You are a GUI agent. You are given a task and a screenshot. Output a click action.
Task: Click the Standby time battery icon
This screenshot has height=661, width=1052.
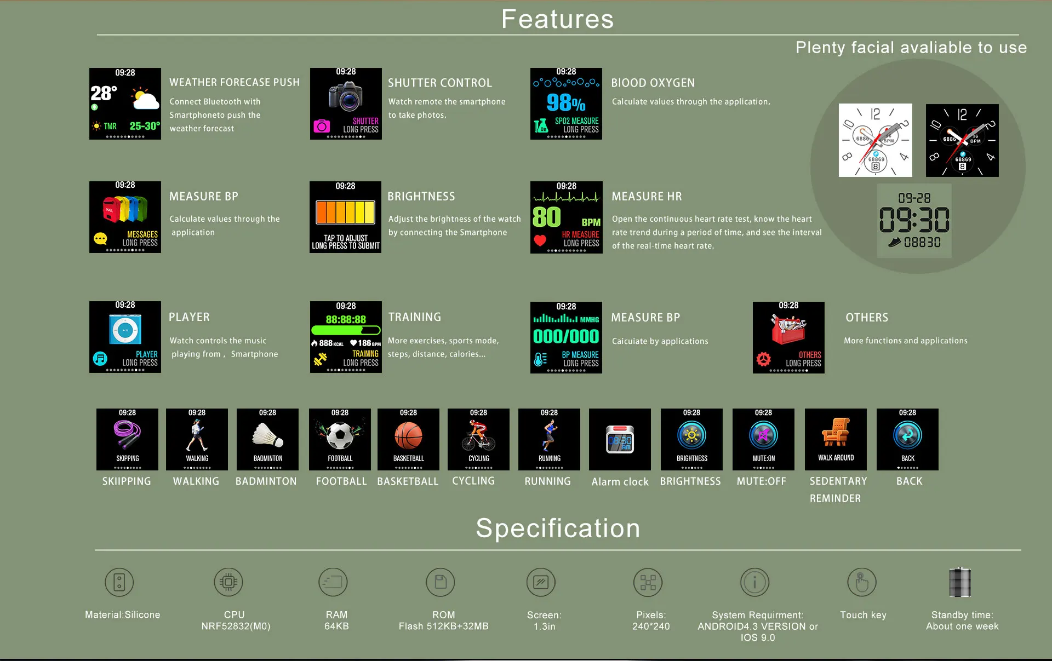pyautogui.click(x=959, y=582)
